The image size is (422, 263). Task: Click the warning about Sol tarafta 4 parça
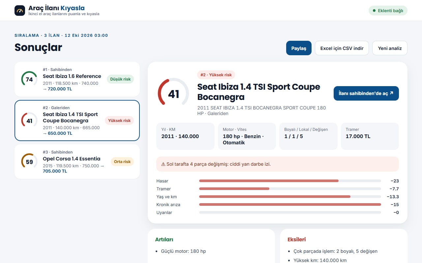(x=278, y=164)
